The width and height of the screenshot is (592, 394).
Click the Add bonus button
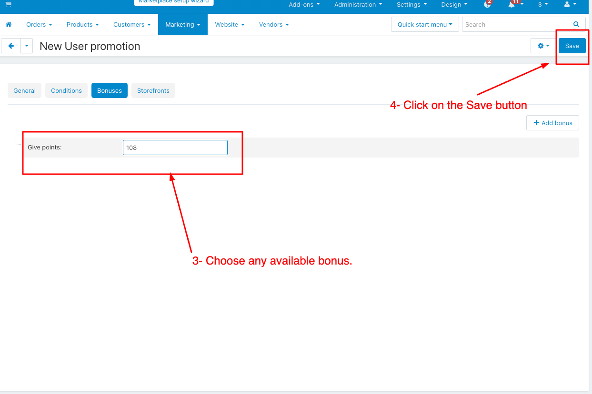click(x=552, y=123)
